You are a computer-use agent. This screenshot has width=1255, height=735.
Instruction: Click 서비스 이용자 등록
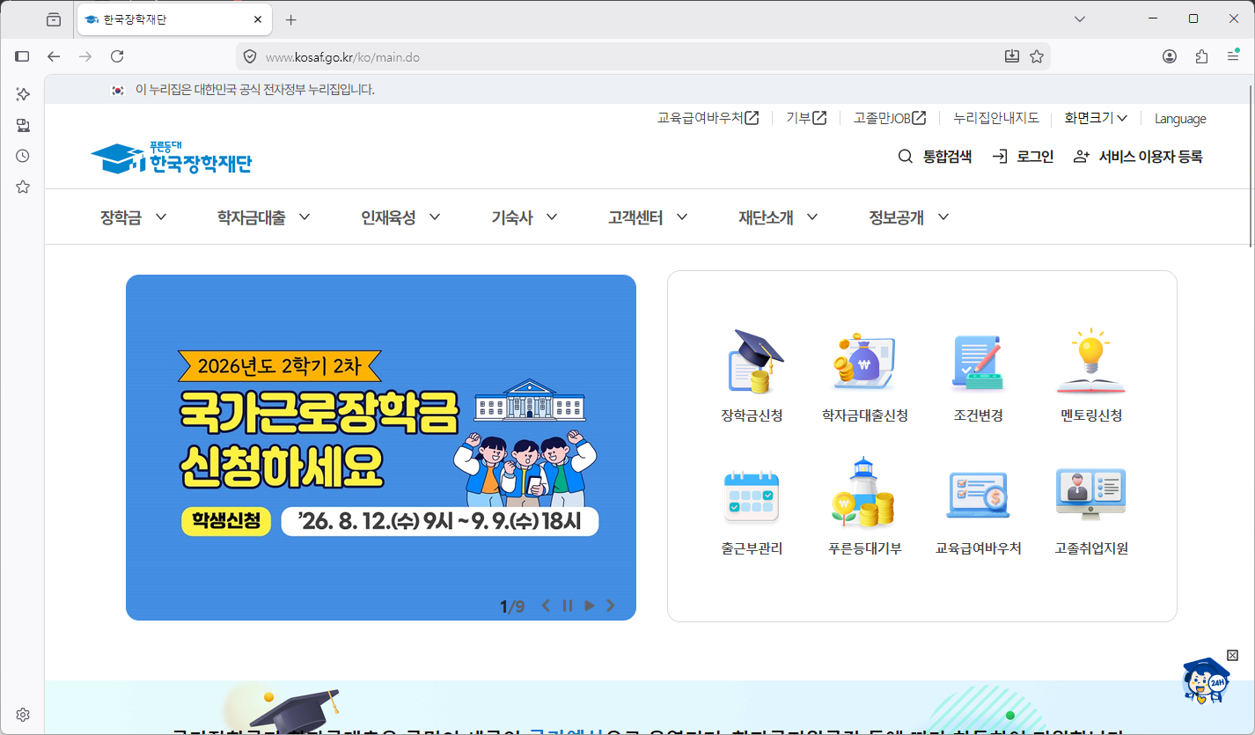[x=1138, y=157]
